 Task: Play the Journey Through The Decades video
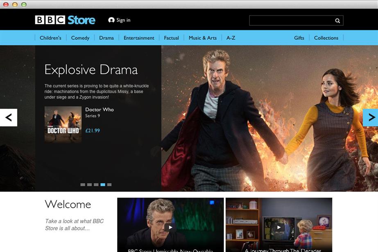point(279,227)
